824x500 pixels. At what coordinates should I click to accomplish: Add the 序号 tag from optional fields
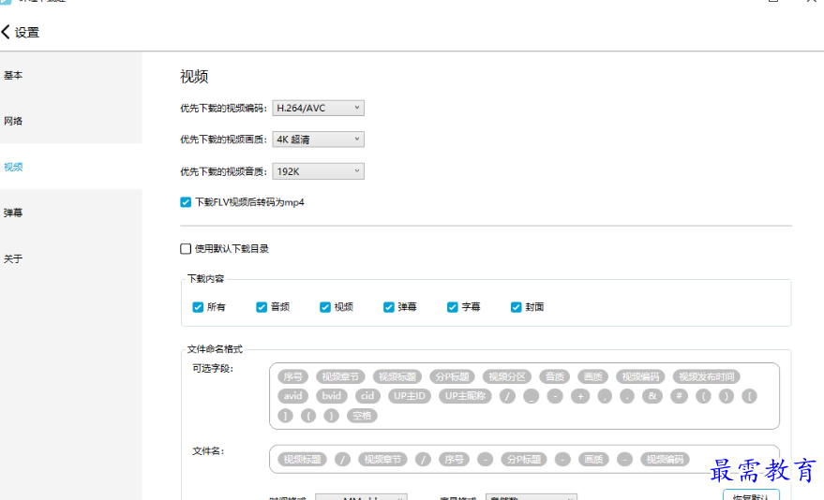[x=292, y=376]
